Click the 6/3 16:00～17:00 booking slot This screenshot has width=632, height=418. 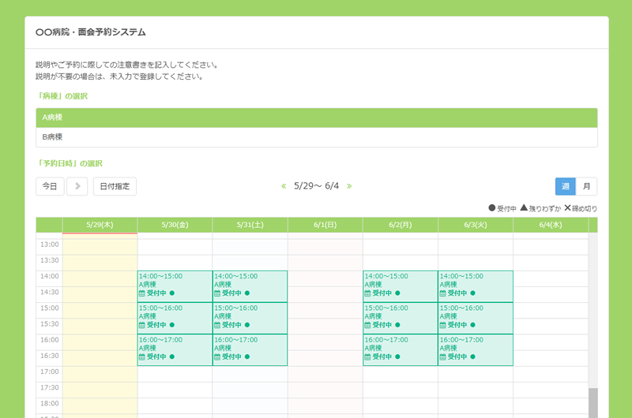(475, 349)
